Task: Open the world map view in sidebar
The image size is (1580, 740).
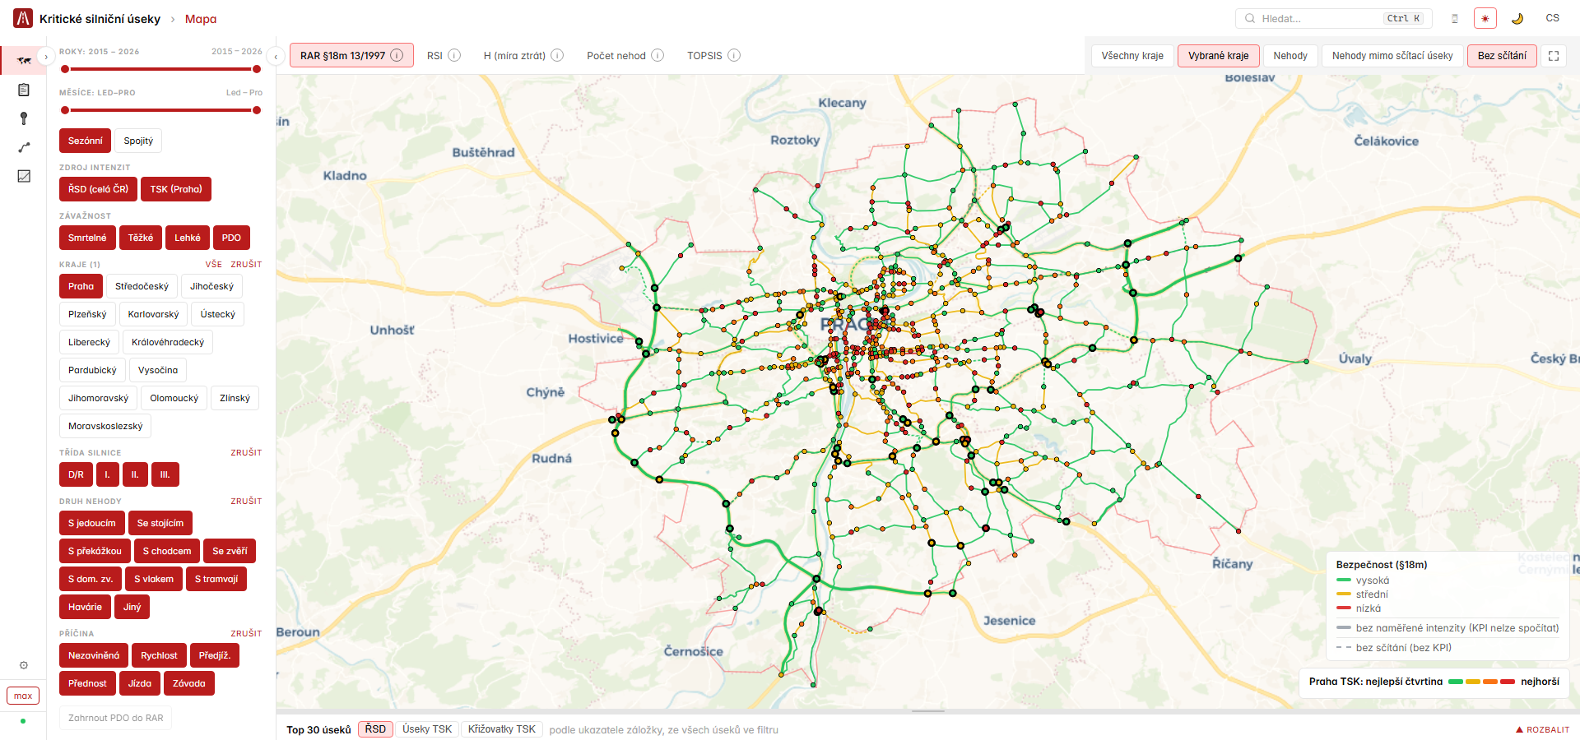Action: point(24,60)
